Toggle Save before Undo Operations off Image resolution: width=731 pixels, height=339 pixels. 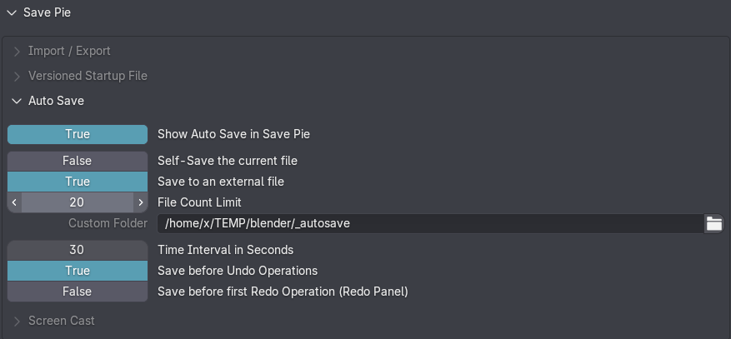coord(78,271)
